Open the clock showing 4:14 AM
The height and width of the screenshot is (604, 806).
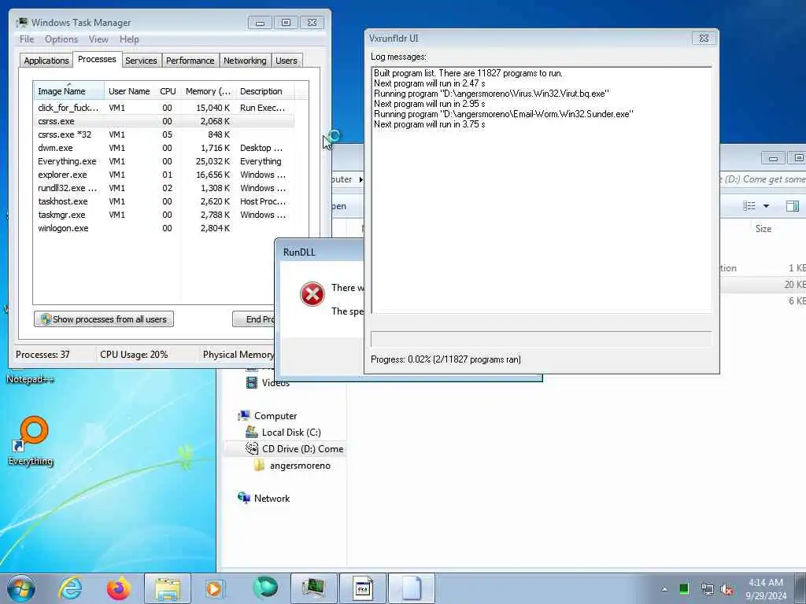[x=765, y=589]
